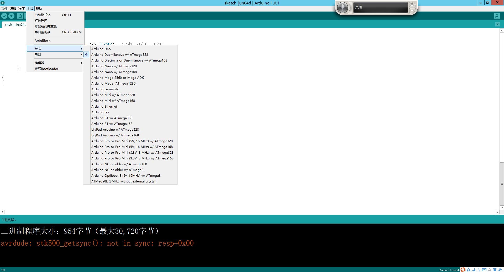504x272 pixels.
Task: Click the wrench settings icon in the IME bar
Action: [x=500, y=270]
